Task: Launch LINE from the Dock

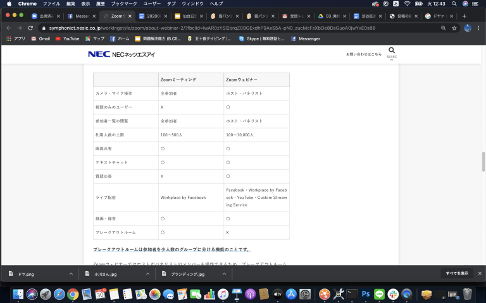Action: [380, 294]
